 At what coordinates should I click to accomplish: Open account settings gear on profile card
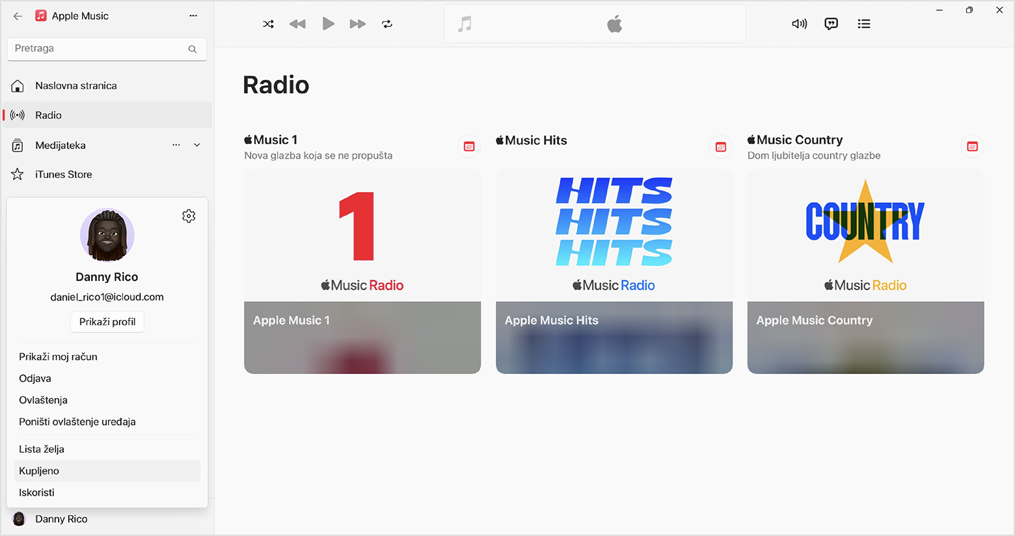189,216
